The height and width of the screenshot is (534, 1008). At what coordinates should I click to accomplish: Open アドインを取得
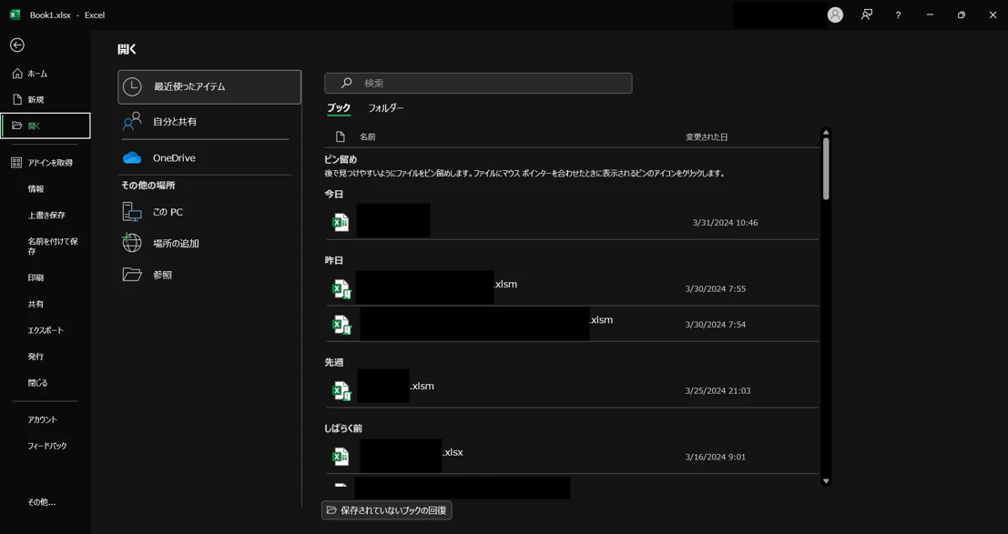click(x=45, y=163)
